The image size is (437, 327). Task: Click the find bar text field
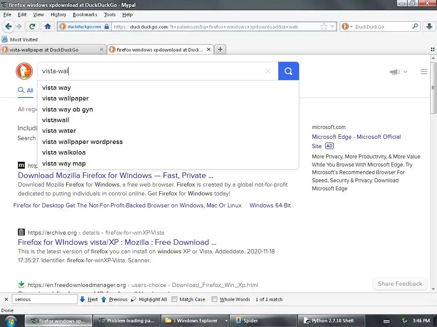(44, 299)
